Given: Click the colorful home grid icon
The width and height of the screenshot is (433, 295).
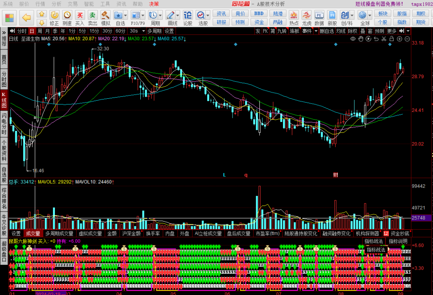Looking at the screenshot, I should (x=9, y=18).
